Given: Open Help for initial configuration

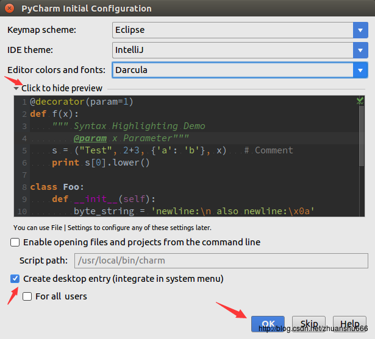Looking at the screenshot, I should (x=349, y=324).
